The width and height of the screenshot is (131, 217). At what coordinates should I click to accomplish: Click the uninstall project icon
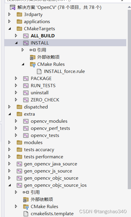coord(26,93)
